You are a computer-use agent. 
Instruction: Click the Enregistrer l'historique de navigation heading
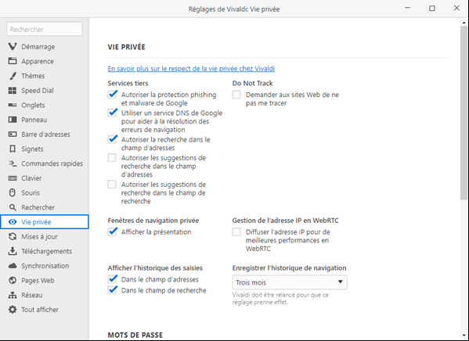[x=289, y=267]
